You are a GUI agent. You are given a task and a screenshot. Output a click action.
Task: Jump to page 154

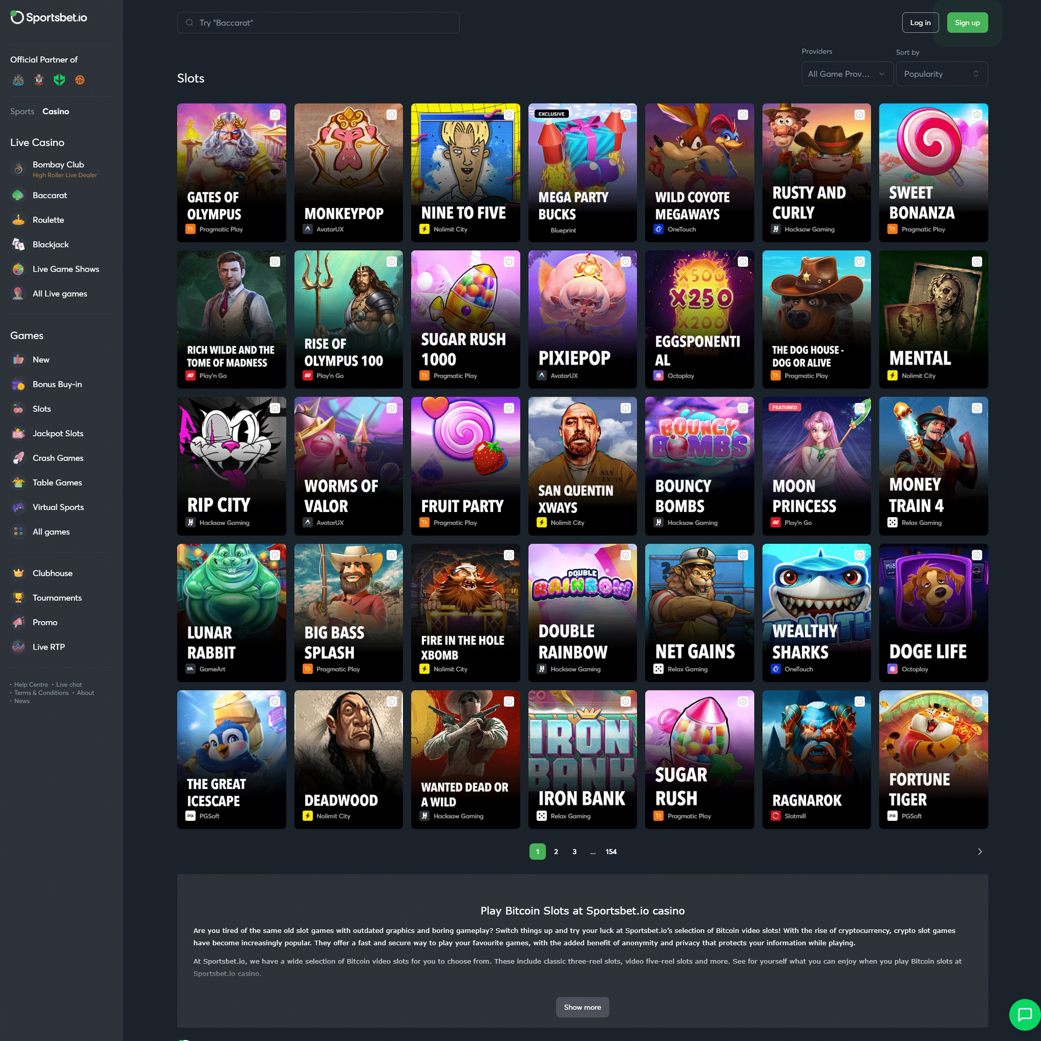[611, 851]
